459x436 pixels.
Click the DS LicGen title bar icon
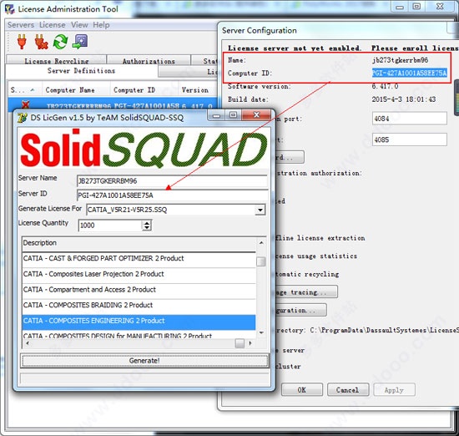[23, 118]
